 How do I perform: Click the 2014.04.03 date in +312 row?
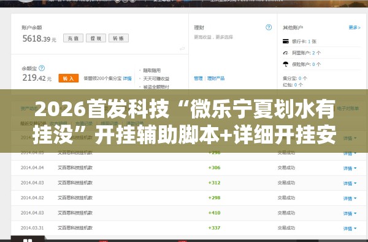pos(32,183)
